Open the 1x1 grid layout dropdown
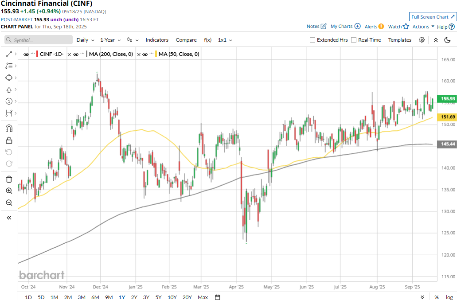The height and width of the screenshot is (300, 457). click(225, 40)
